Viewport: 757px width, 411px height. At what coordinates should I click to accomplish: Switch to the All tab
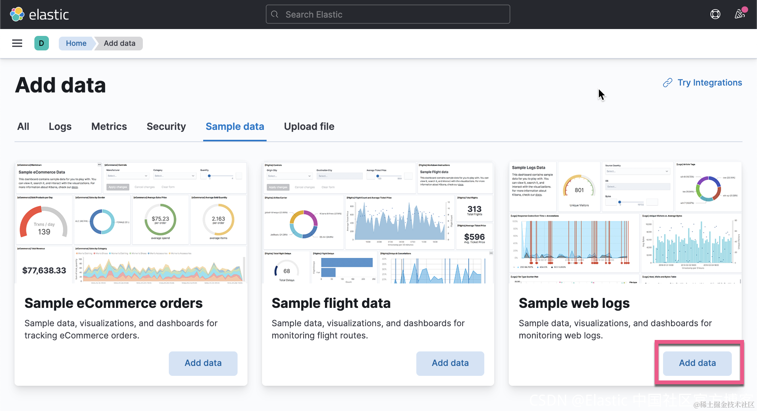tap(23, 126)
